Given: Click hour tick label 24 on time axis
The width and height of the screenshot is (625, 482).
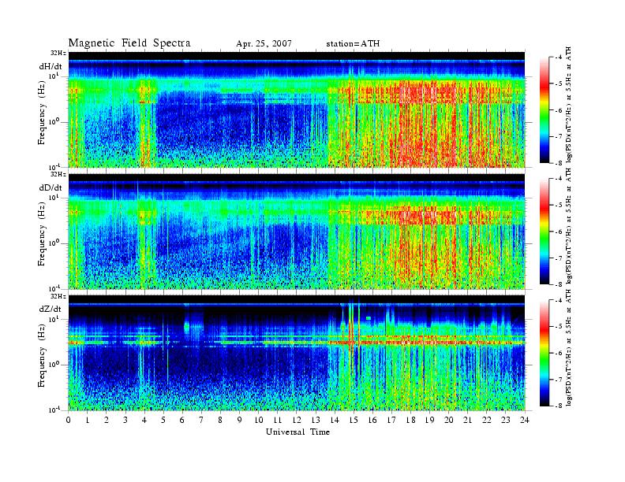Looking at the screenshot, I should [524, 420].
